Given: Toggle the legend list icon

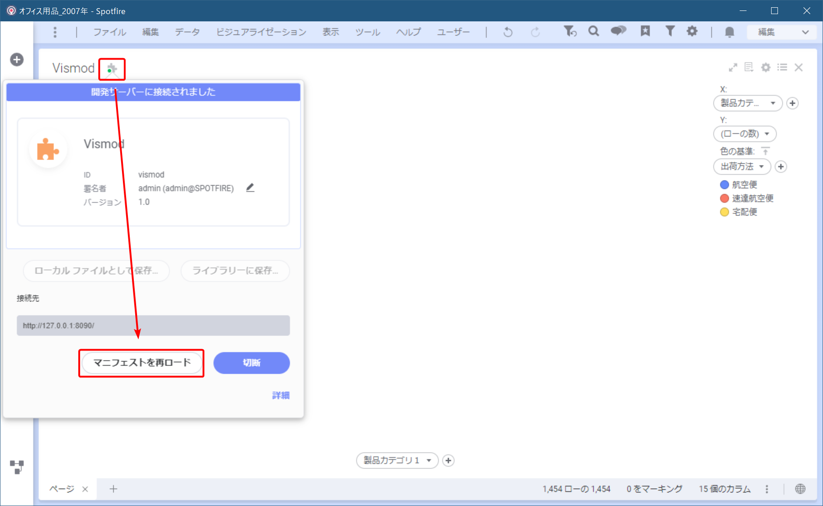Looking at the screenshot, I should click(x=782, y=67).
